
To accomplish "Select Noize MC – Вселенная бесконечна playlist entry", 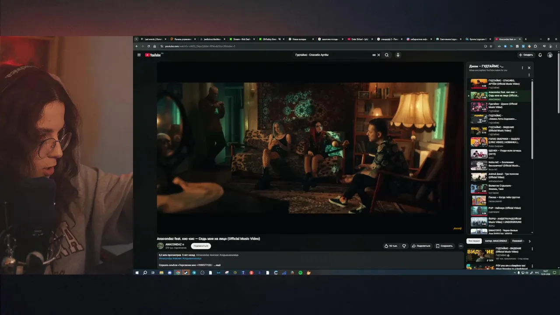I will 500,165.
